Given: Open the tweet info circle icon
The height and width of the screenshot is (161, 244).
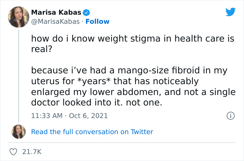Looking at the screenshot, I should coord(230,116).
